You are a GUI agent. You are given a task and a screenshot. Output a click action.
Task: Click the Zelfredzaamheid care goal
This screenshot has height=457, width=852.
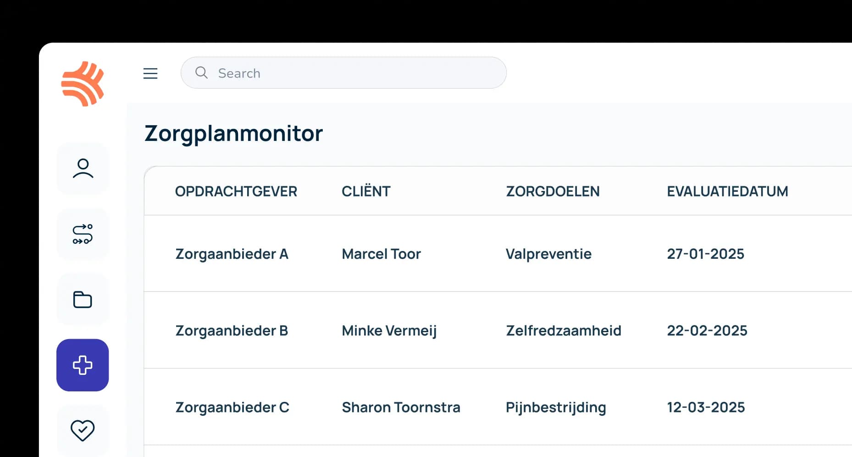pyautogui.click(x=564, y=330)
